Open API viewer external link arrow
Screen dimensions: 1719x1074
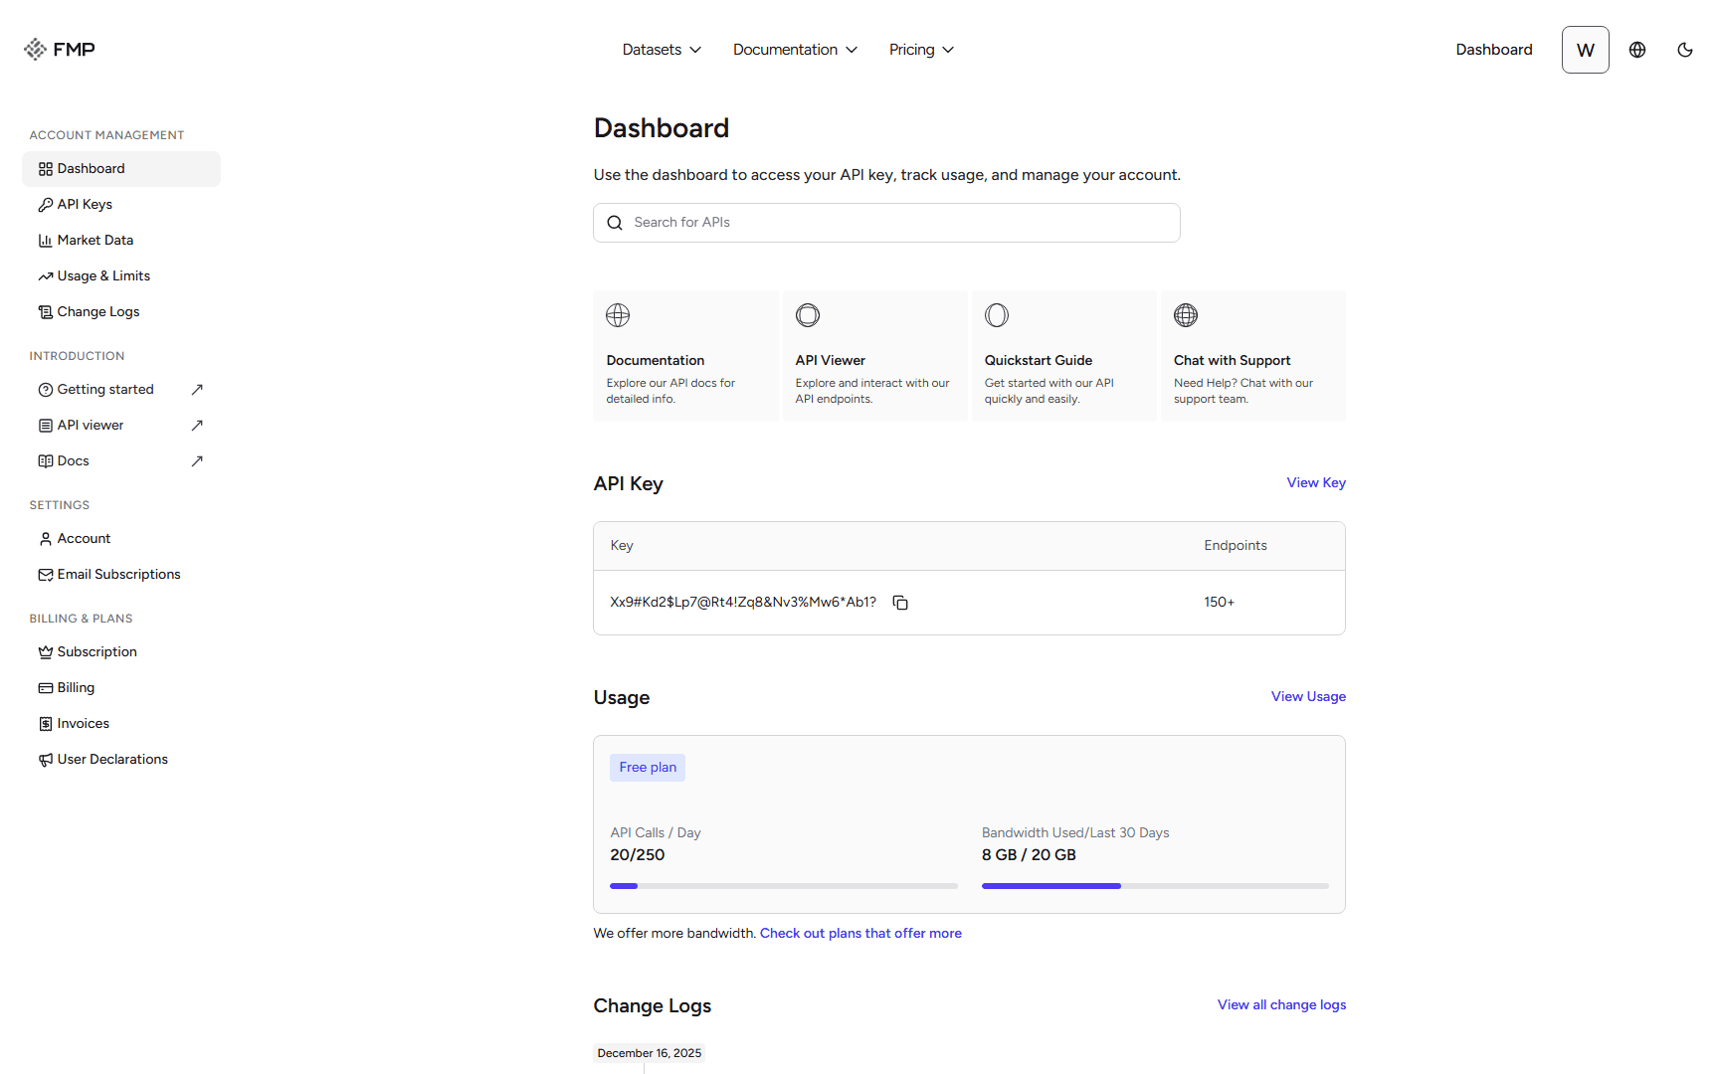tap(197, 426)
